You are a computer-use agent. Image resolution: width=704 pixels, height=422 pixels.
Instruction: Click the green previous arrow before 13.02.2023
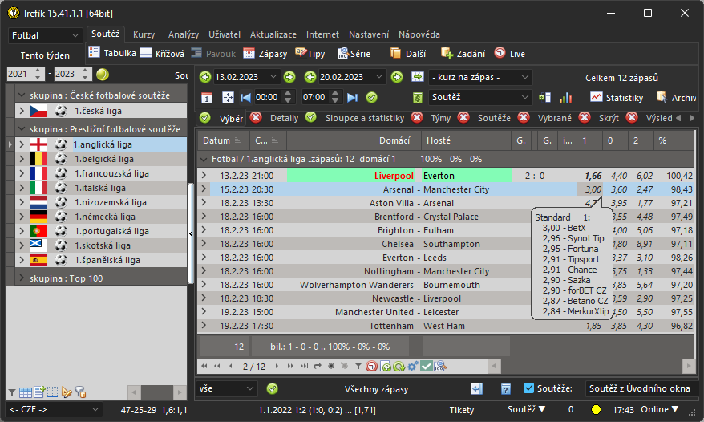click(205, 77)
